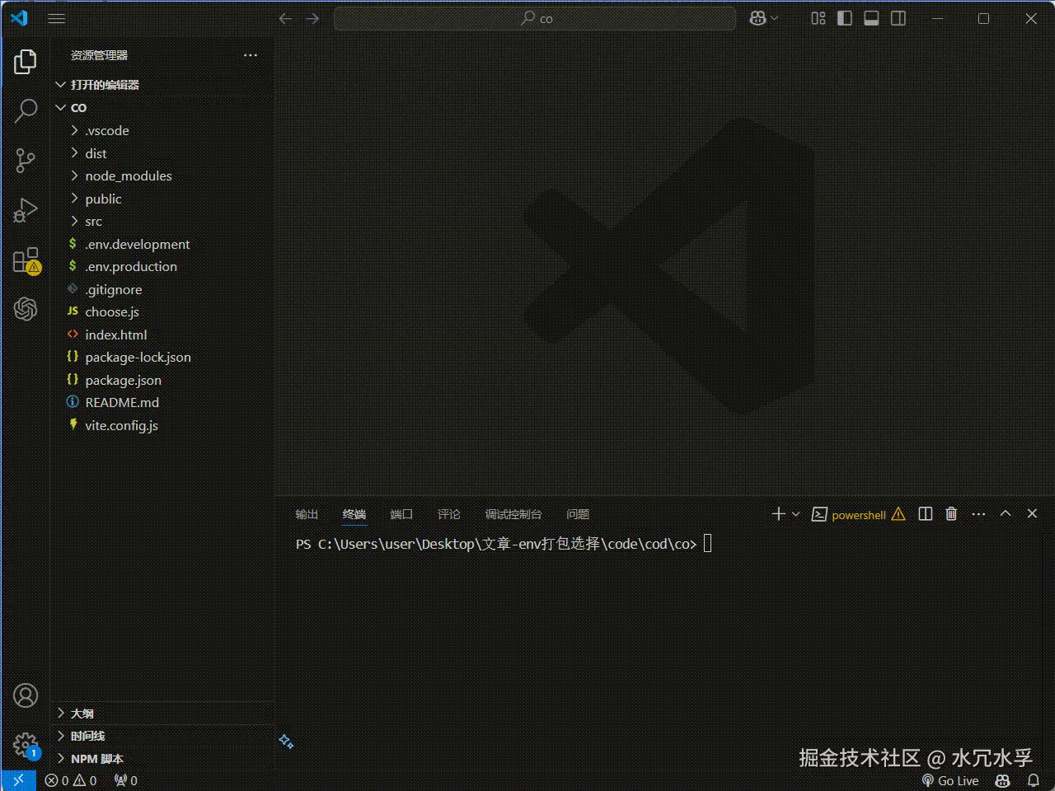Toggle the secondary side bar
Screen dimensions: 1055x791
(898, 18)
